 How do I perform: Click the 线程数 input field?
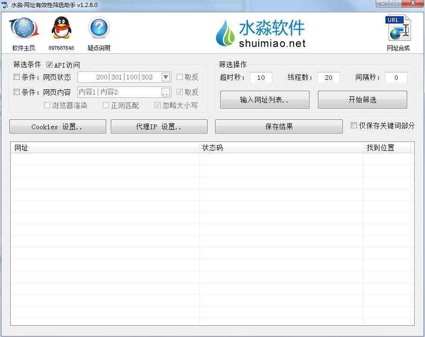[328, 78]
